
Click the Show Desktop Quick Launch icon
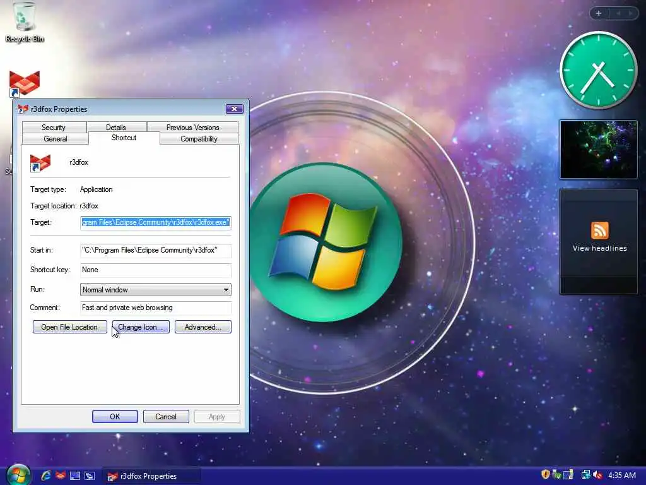75,476
